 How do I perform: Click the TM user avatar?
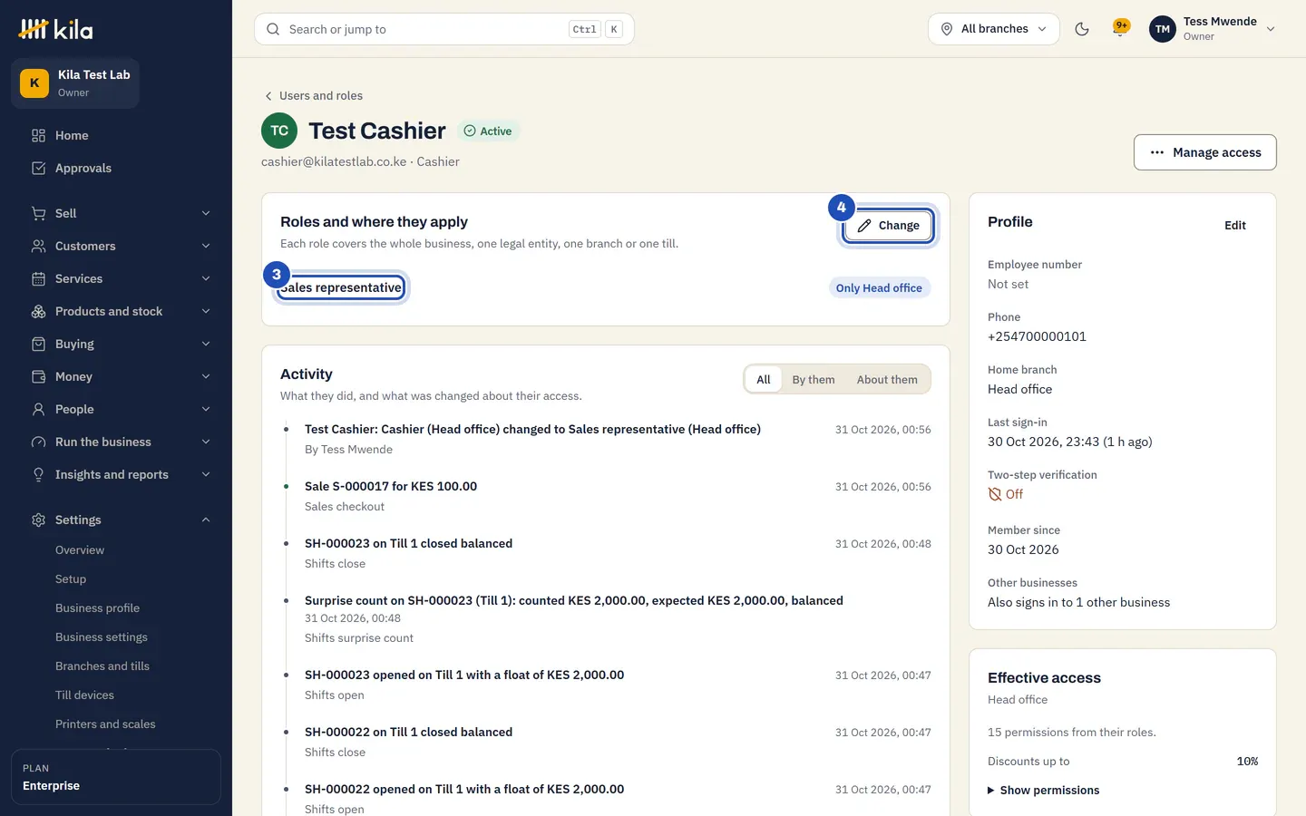pos(1163,29)
